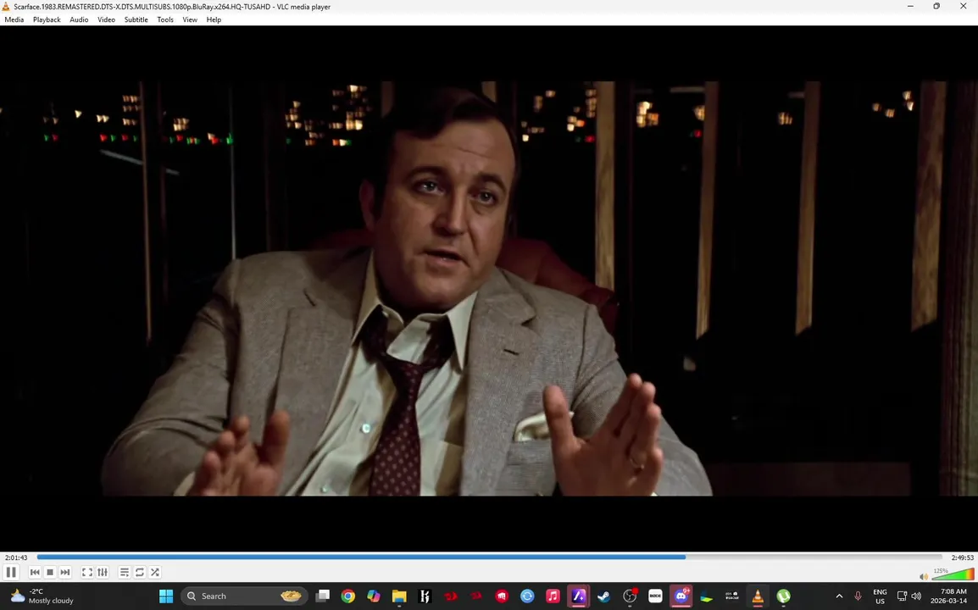Click the microphone tray icon
Screen dimensions: 978x610
(x=858, y=596)
